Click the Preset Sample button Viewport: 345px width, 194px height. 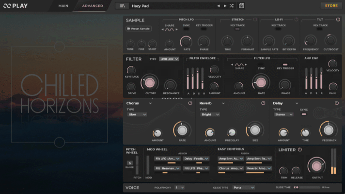click(x=139, y=29)
